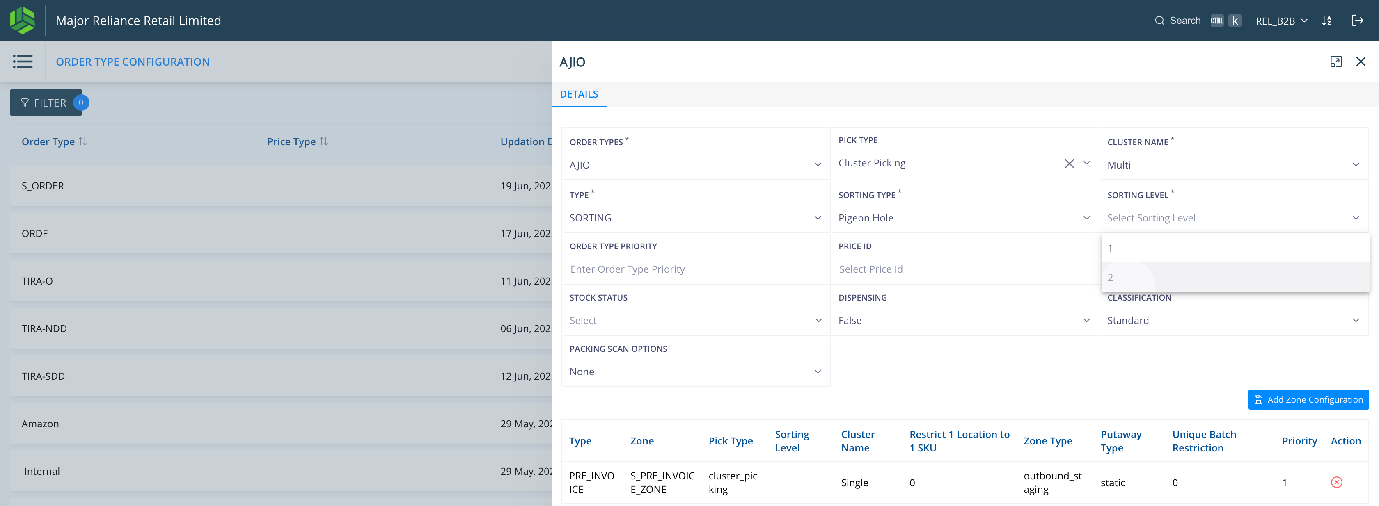The image size is (1379, 506).
Task: Click the green company logo icon
Action: (23, 21)
